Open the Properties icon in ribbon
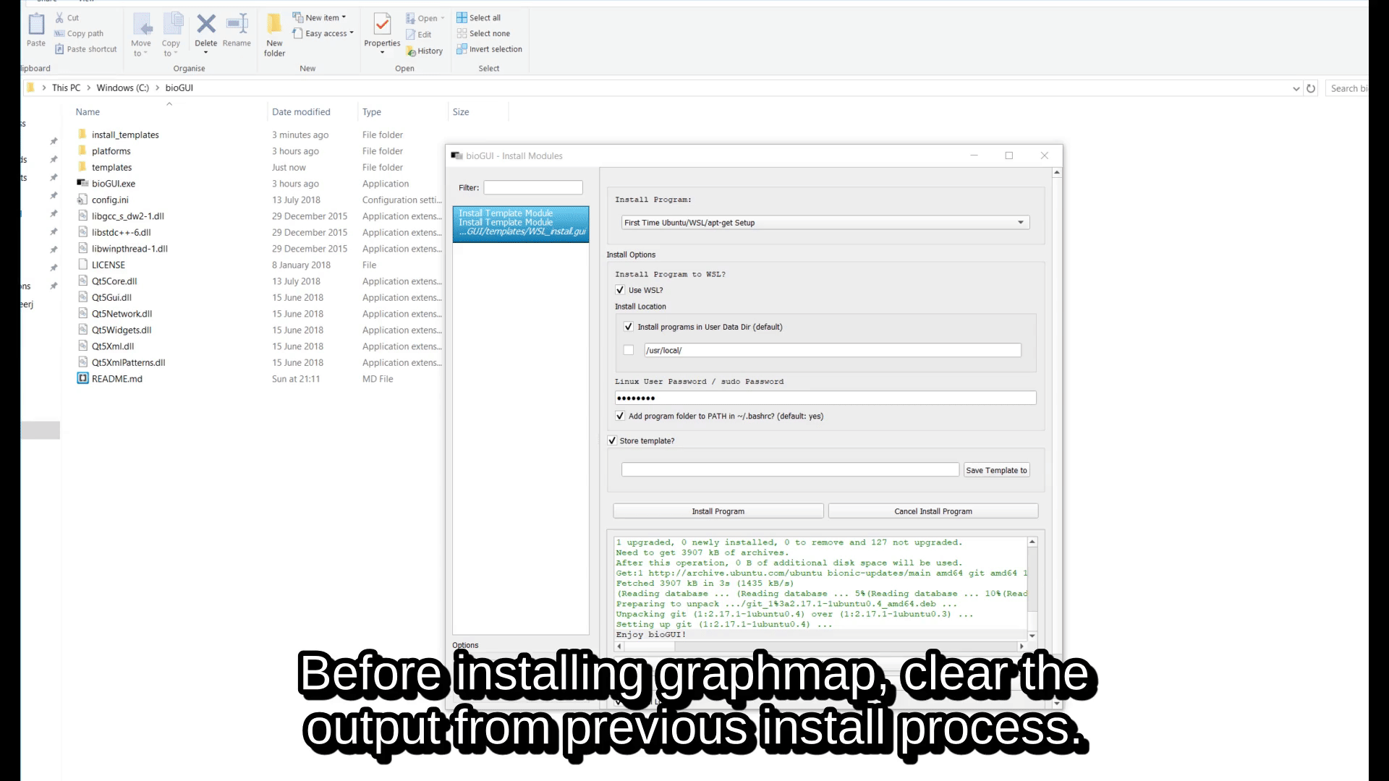 coord(381,25)
